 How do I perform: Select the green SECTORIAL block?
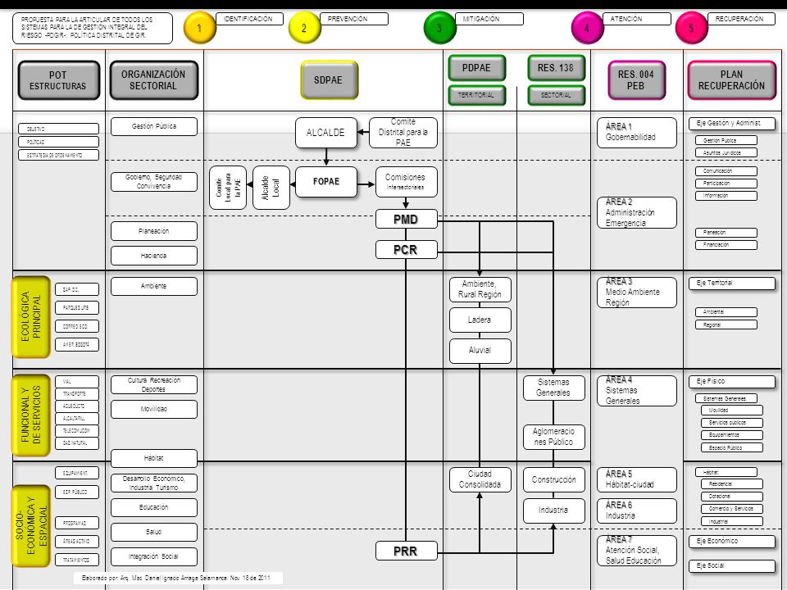pos(556,95)
